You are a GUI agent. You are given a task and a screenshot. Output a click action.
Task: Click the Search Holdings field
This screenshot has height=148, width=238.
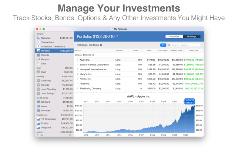184,45
